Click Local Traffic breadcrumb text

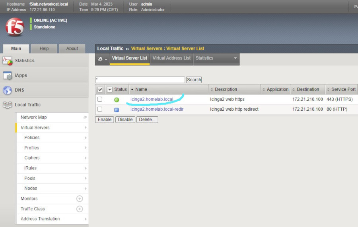(110, 48)
